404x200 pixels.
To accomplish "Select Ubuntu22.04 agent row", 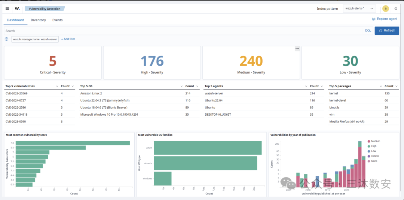I will click(264, 100).
